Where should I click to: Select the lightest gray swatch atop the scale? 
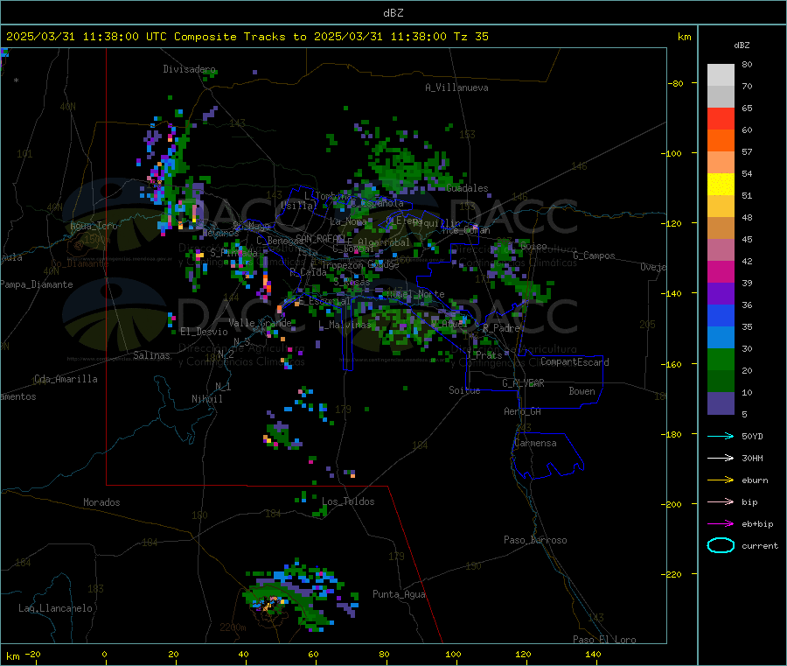point(721,75)
